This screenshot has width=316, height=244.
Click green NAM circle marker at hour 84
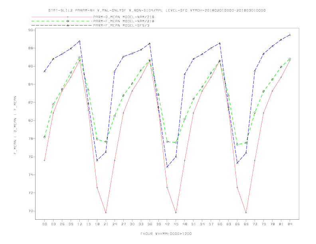coord(290,59)
